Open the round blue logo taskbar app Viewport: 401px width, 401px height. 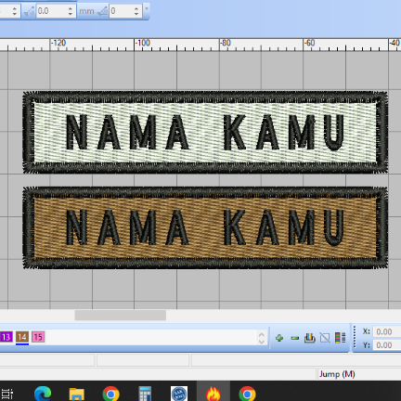click(x=179, y=394)
